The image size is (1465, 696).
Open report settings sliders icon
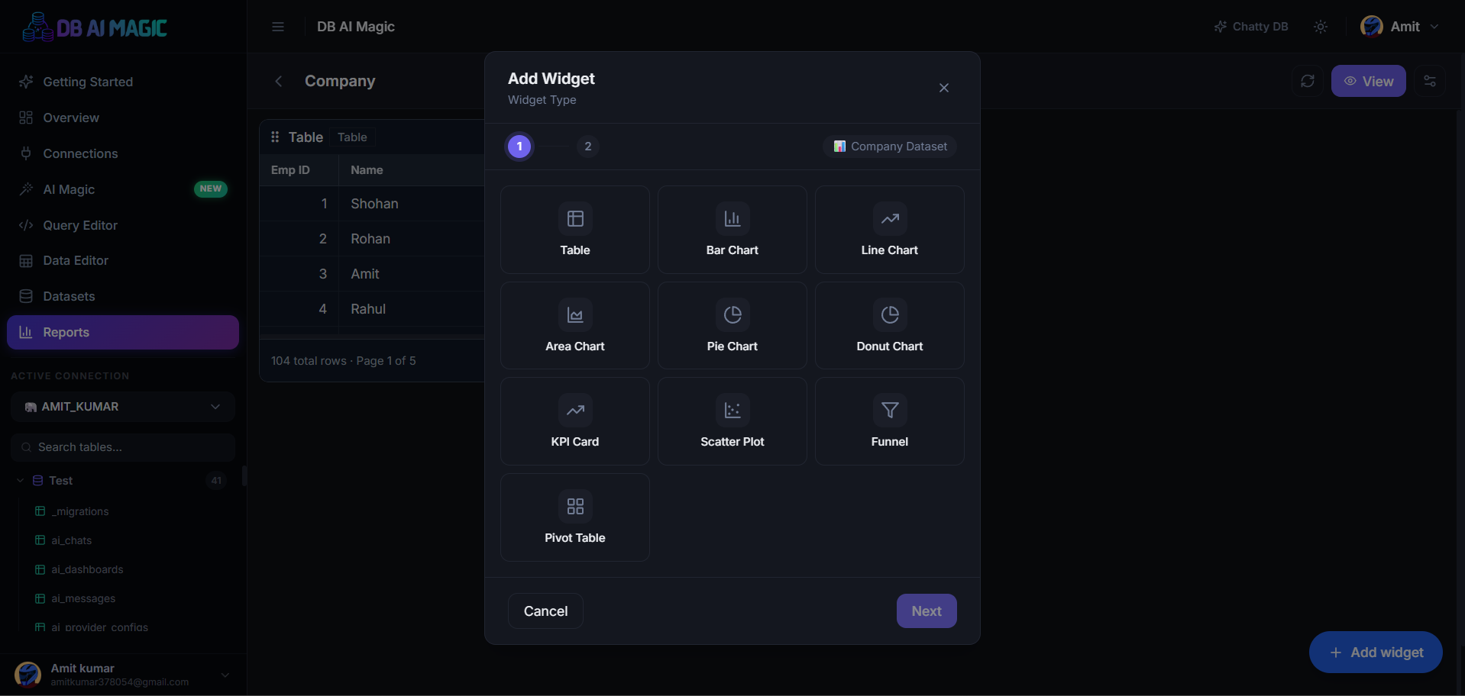click(1430, 81)
